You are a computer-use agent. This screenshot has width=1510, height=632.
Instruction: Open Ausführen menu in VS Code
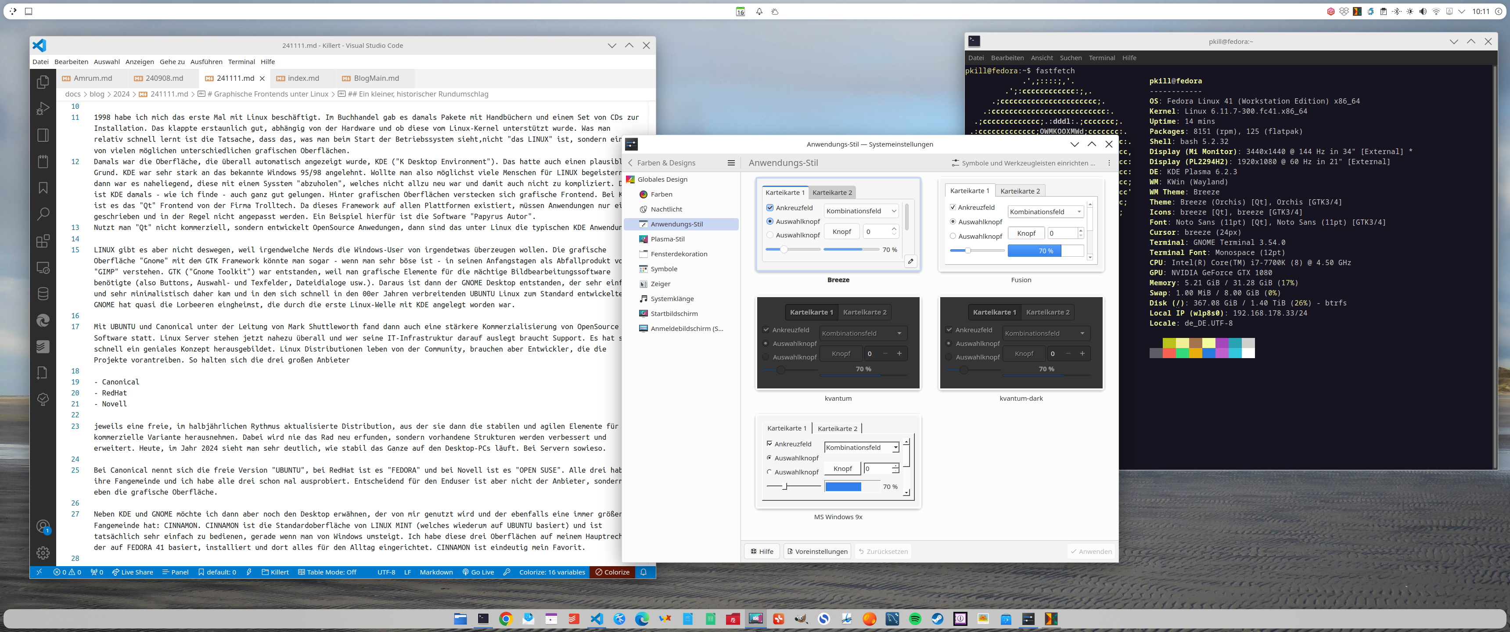pos(206,61)
